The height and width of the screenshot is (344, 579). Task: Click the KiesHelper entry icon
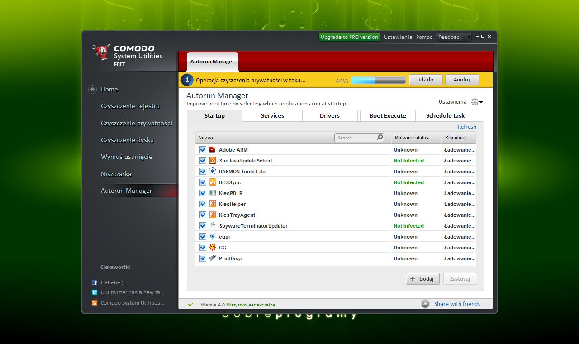tap(213, 204)
